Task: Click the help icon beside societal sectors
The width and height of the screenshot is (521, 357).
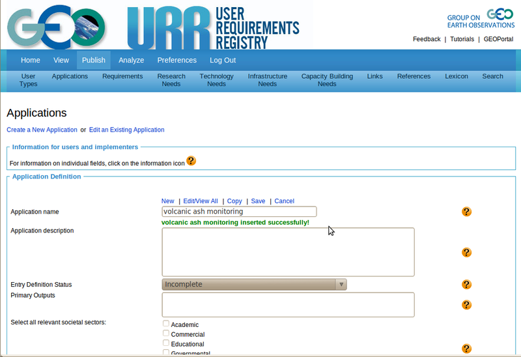Action: tap(466, 349)
